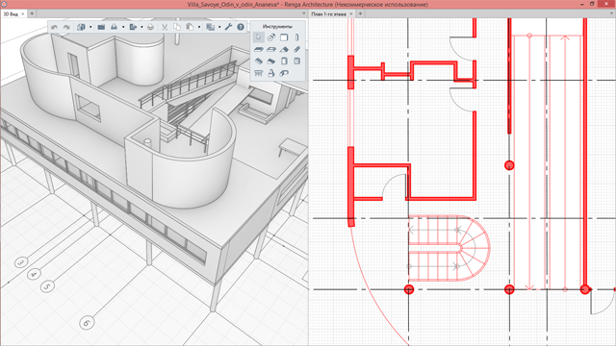Click the paste clipboard icon
The height and width of the screenshot is (346, 616).
click(x=190, y=27)
